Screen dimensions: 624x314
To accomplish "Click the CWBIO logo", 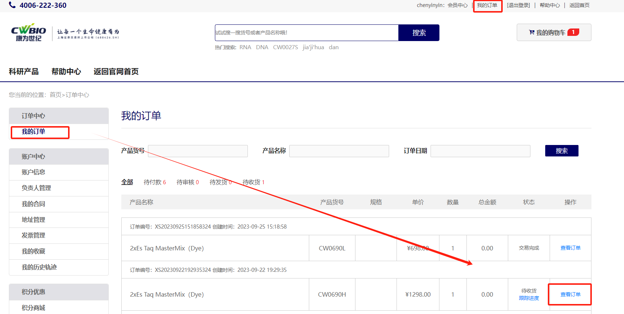I will point(29,33).
